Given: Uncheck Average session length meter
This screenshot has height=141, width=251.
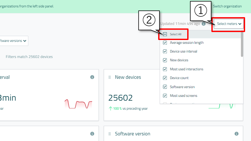Looking at the screenshot, I should pyautogui.click(x=165, y=43).
